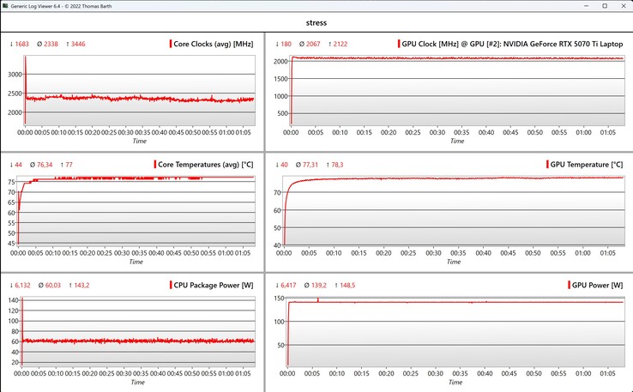Click the 'stress' log title
This screenshot has width=633, height=392.
(x=316, y=22)
